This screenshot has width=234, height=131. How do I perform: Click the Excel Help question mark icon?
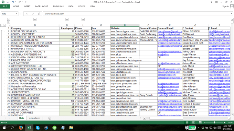[x=211, y=2]
